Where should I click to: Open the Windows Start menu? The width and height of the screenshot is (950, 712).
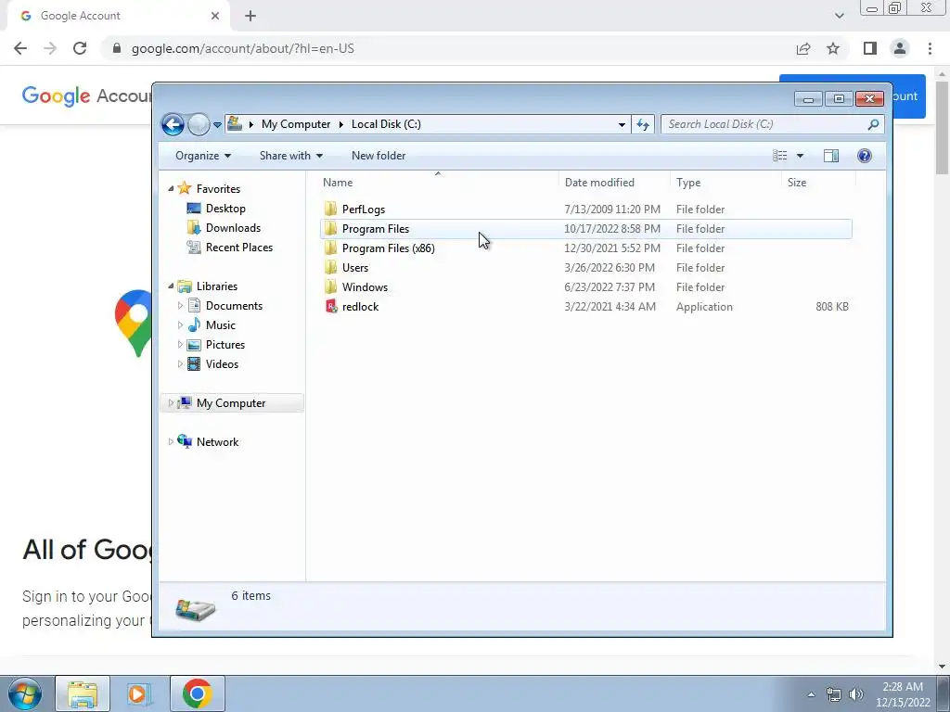coord(25,693)
